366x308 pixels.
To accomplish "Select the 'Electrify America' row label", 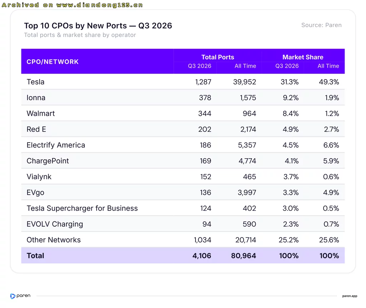I will pyautogui.click(x=56, y=145).
